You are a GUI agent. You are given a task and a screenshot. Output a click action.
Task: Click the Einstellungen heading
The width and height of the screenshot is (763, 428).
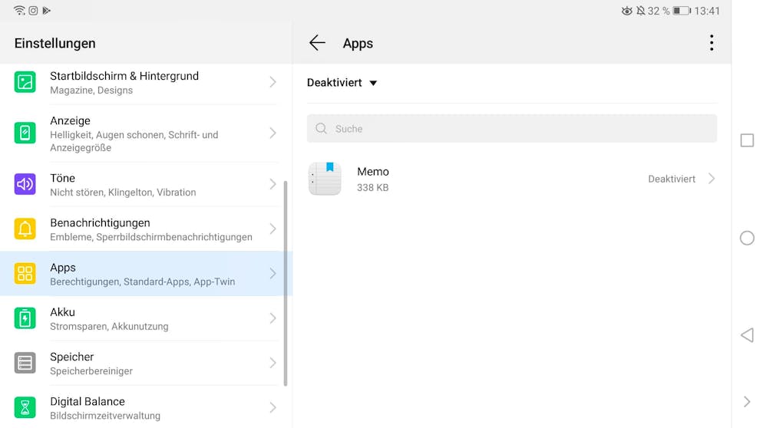(x=55, y=43)
